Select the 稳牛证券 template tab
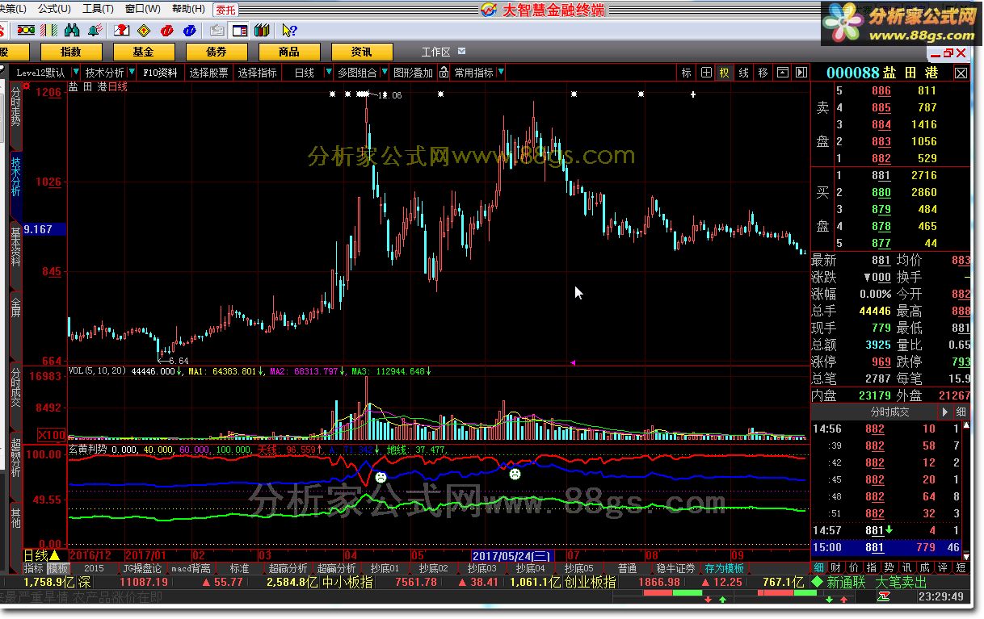984x619 pixels. pos(675,568)
